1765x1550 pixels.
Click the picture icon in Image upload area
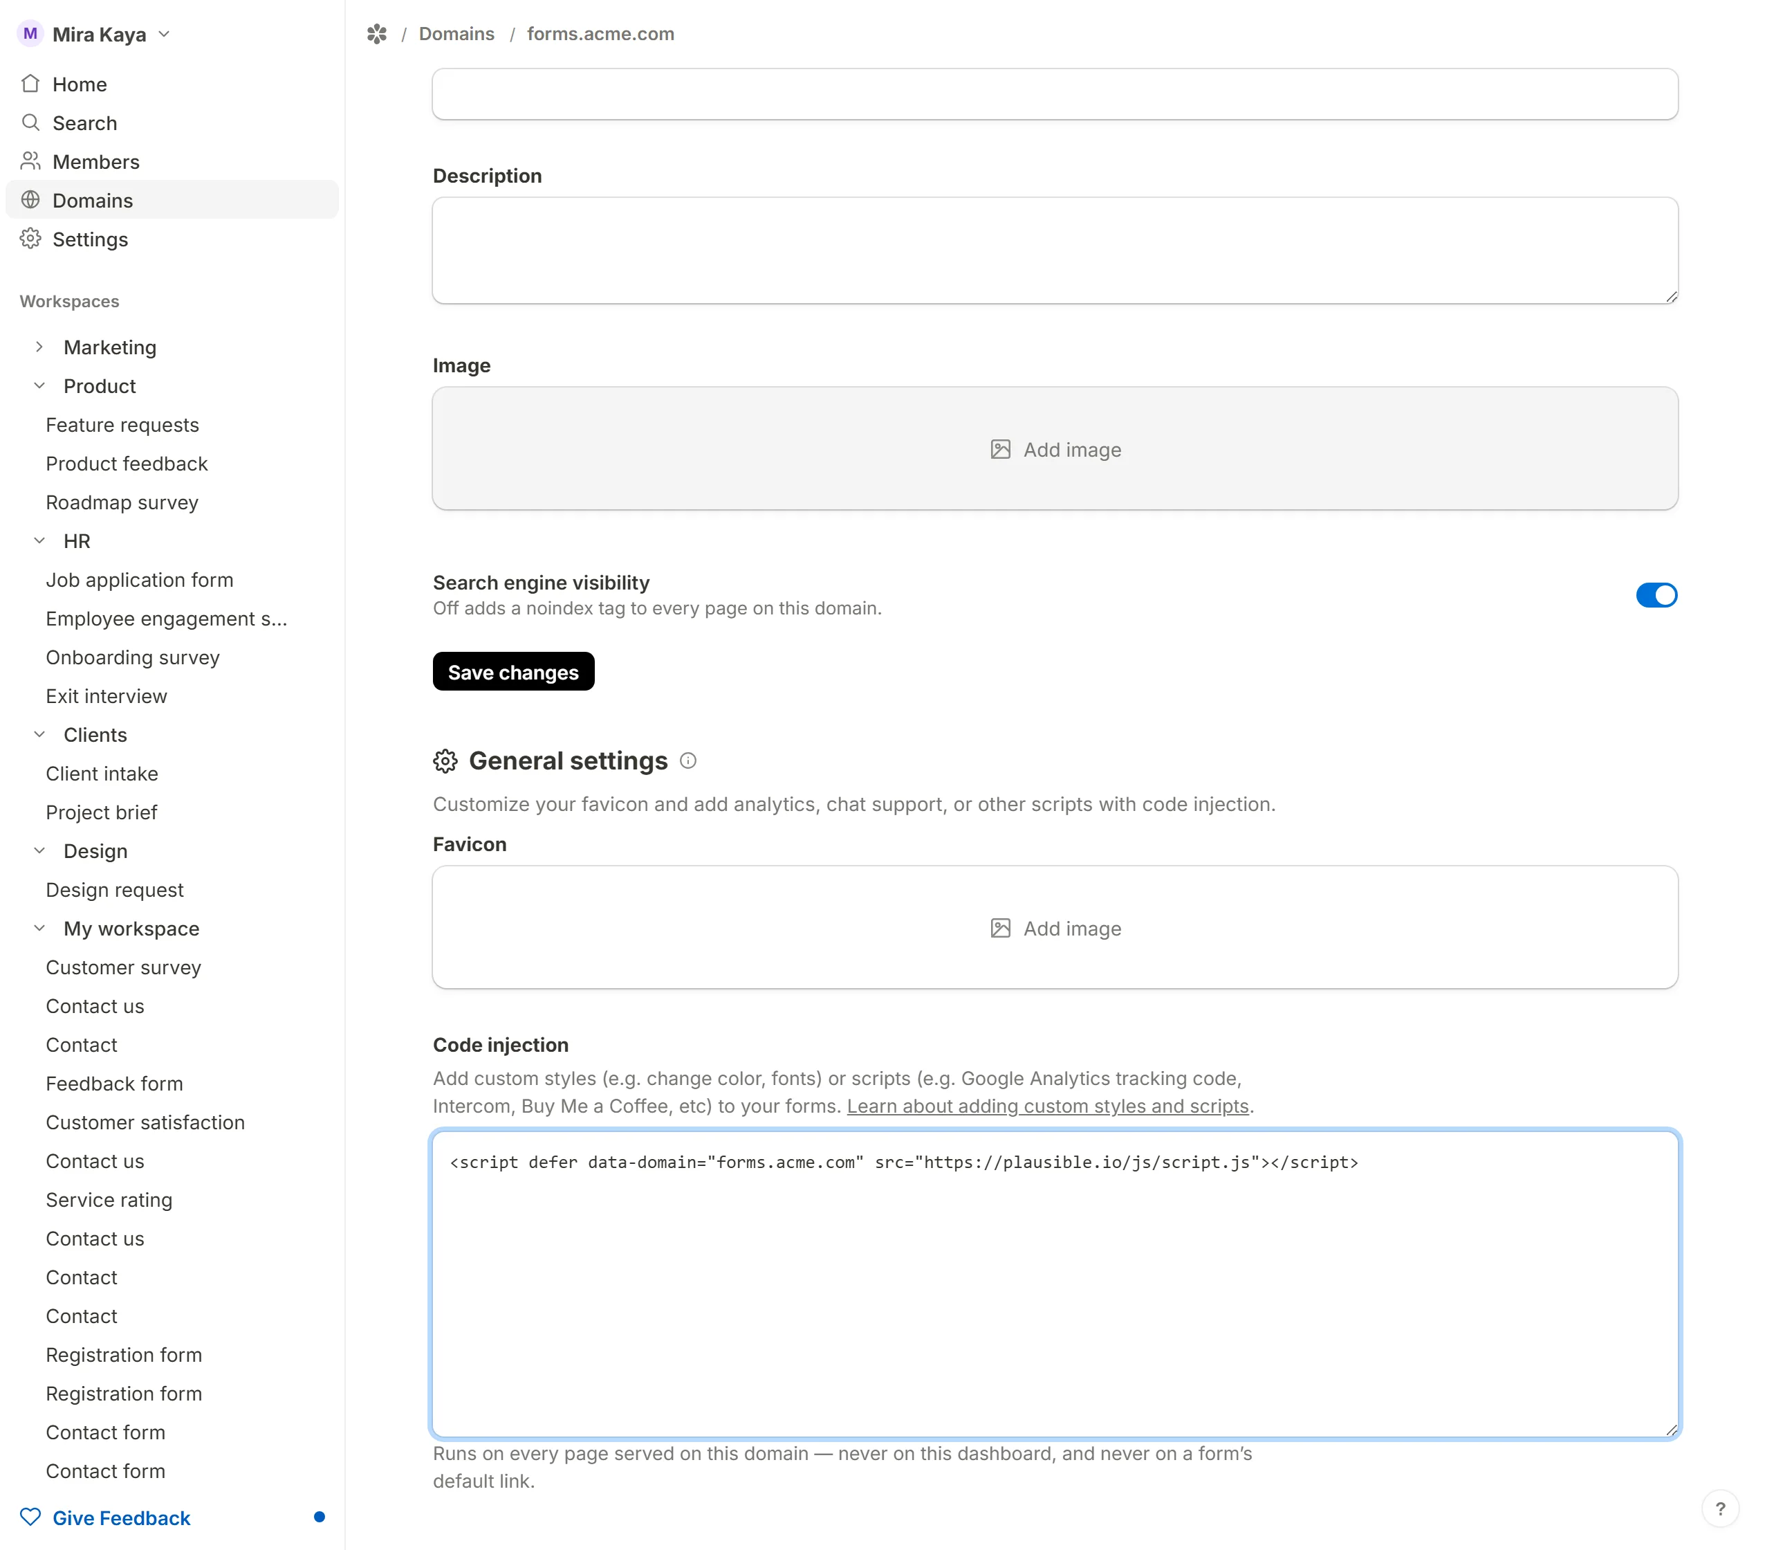click(x=1000, y=449)
